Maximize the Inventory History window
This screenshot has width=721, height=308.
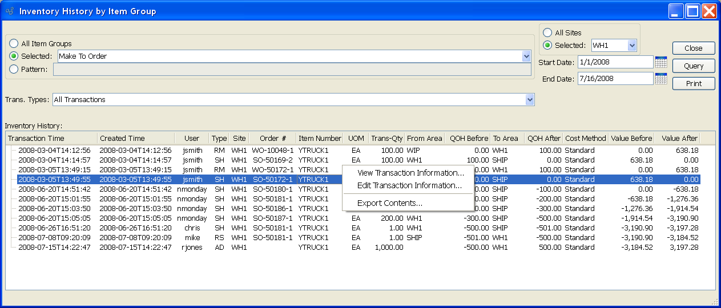692,11
